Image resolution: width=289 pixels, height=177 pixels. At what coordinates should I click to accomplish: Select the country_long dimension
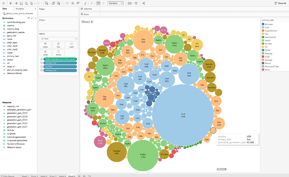coord(13,29)
